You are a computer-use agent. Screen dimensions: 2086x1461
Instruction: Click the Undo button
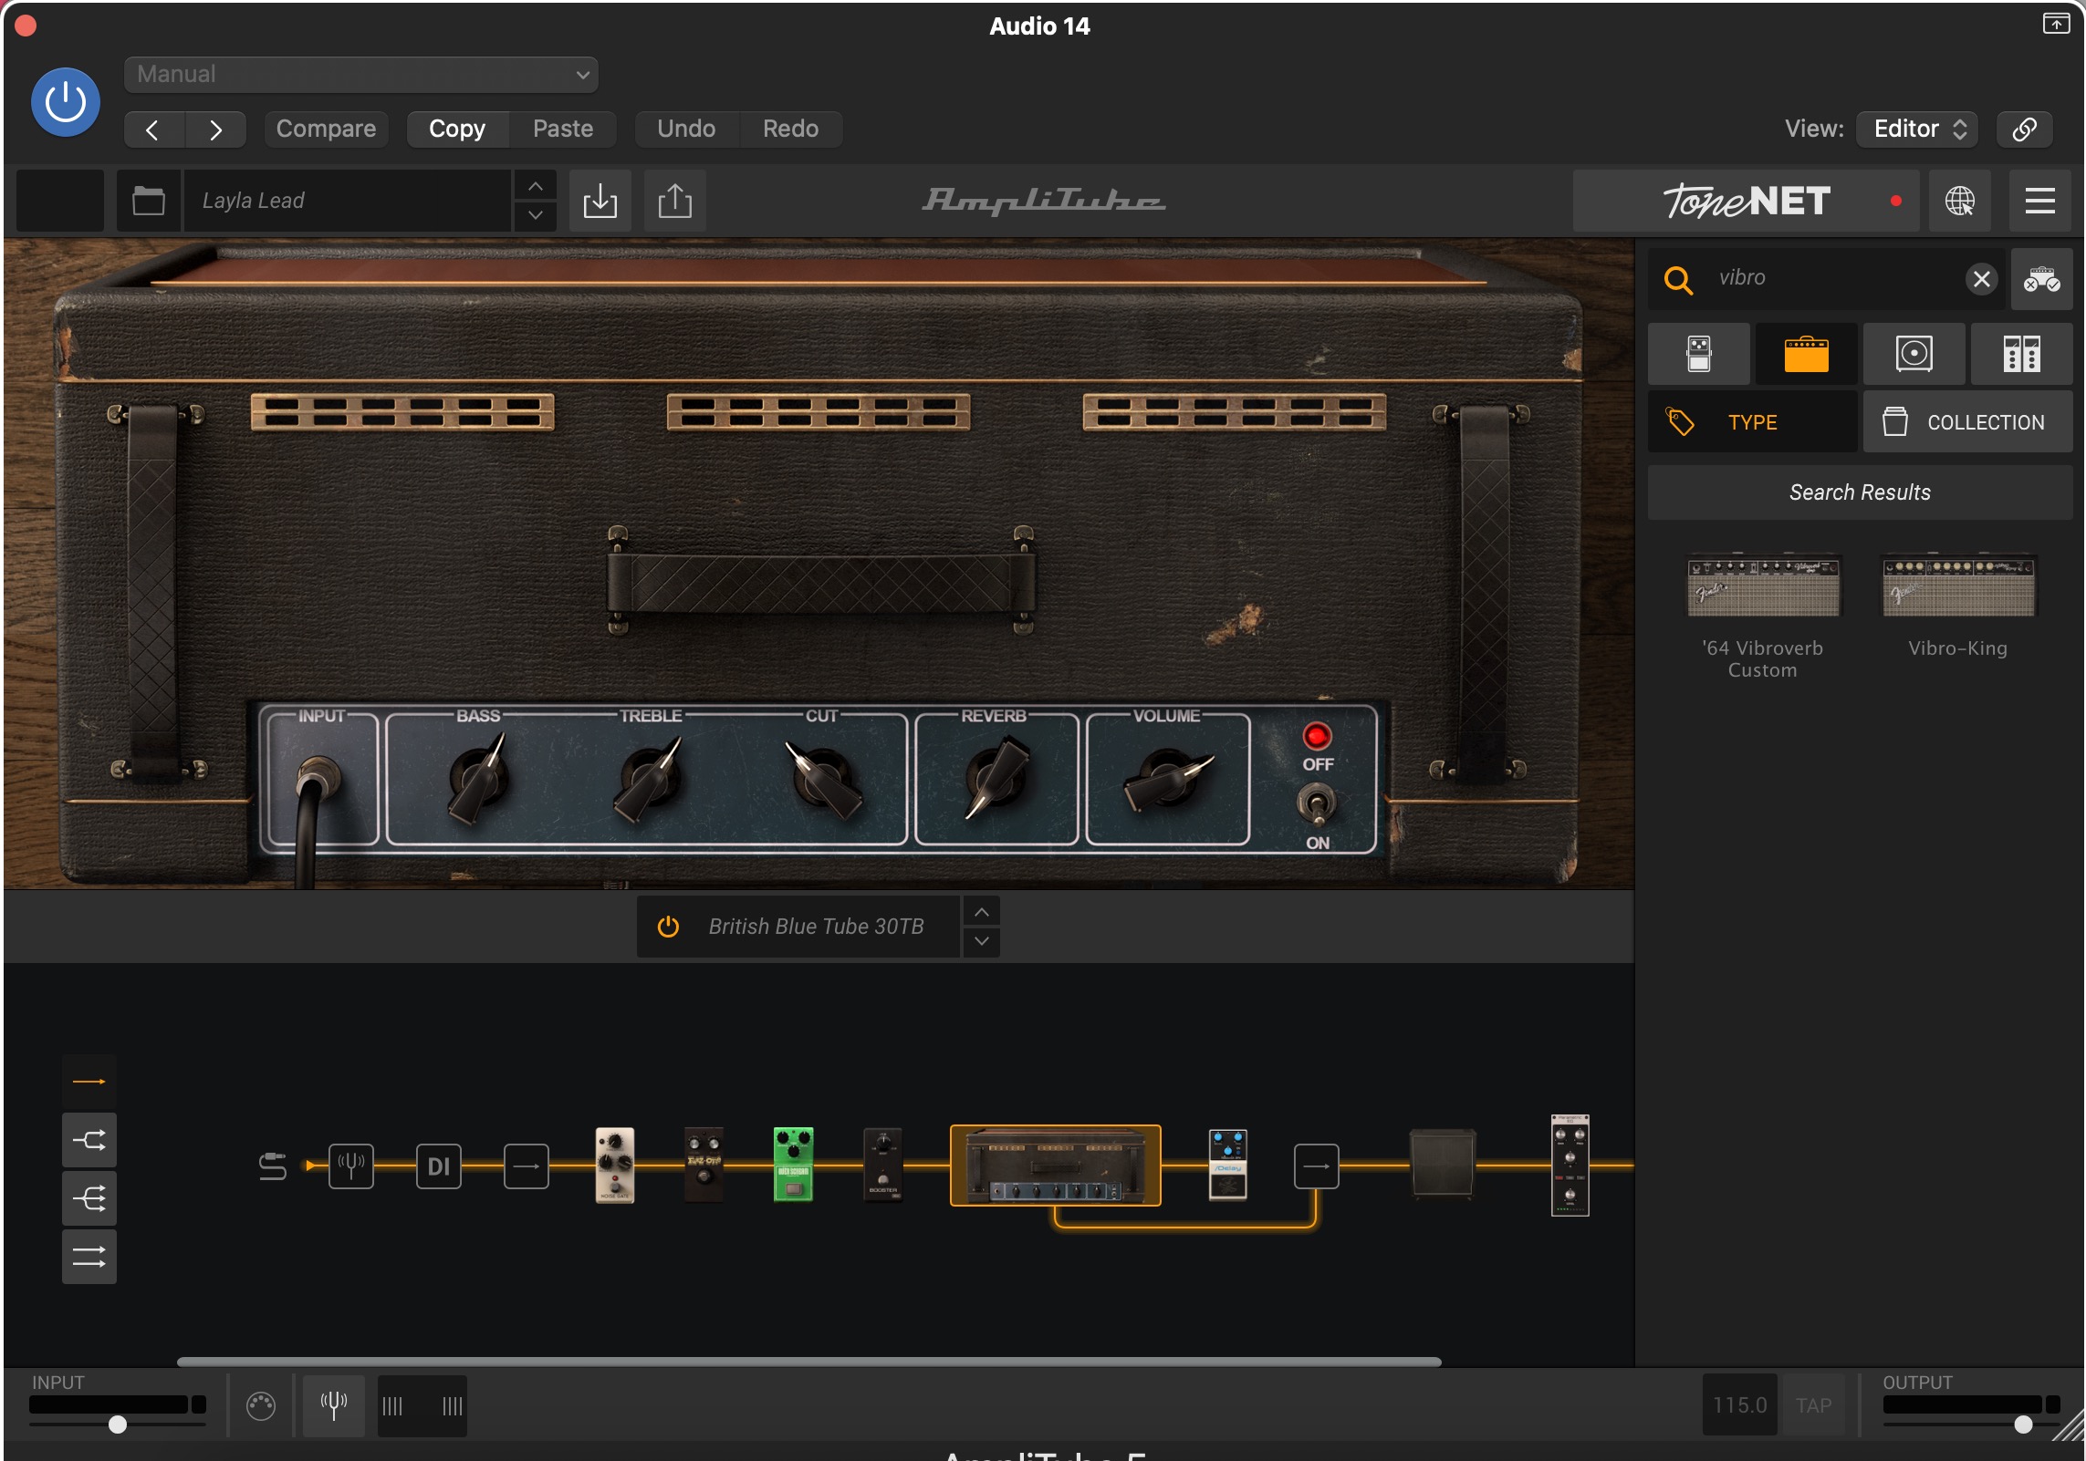click(686, 130)
